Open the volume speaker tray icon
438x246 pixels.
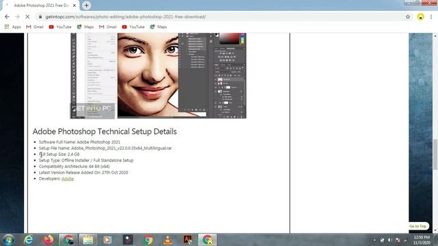(390, 240)
